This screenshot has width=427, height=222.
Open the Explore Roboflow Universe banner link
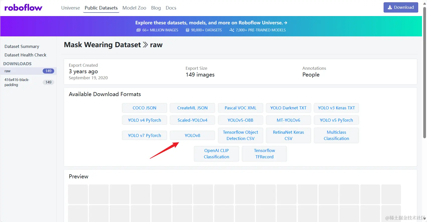pos(211,23)
